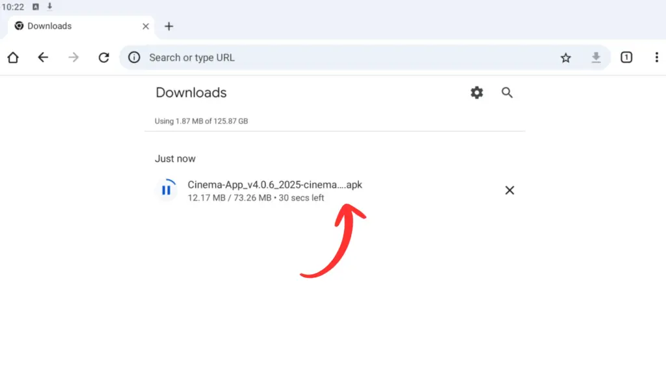The width and height of the screenshot is (666, 374).
Task: Focus the Search or type URL field
Action: [325, 58]
